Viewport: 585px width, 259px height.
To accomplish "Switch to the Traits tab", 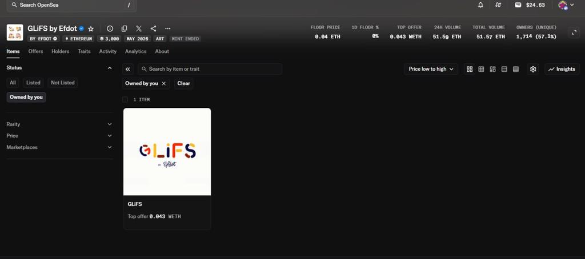I will pyautogui.click(x=85, y=51).
